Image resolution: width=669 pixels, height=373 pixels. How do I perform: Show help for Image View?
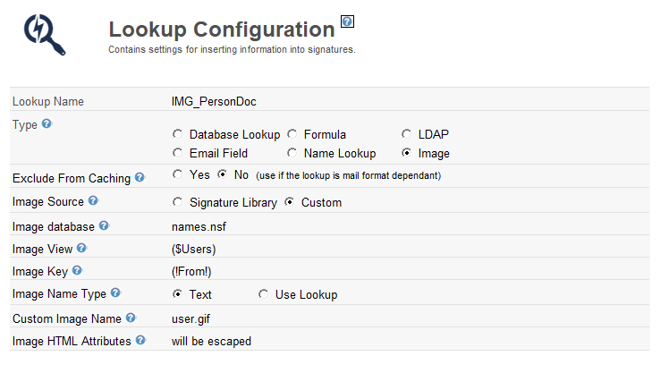pyautogui.click(x=82, y=248)
